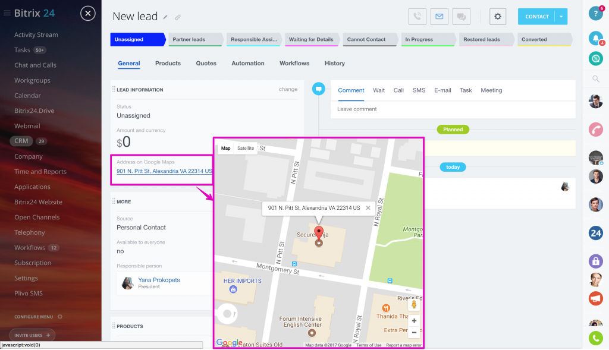Switch the map to Map view
Screen dimensions: 609x350
click(225, 148)
